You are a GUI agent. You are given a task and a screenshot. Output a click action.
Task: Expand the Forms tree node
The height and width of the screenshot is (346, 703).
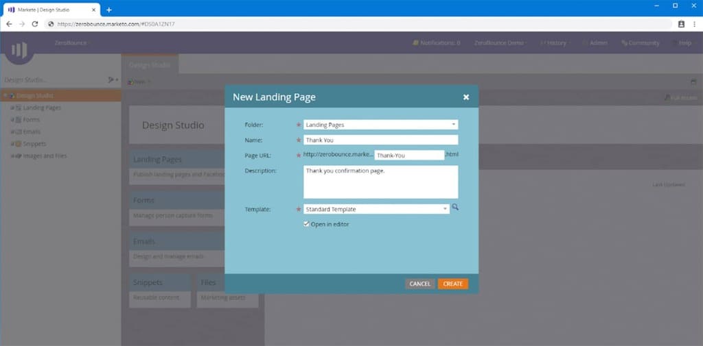pyautogui.click(x=12, y=120)
